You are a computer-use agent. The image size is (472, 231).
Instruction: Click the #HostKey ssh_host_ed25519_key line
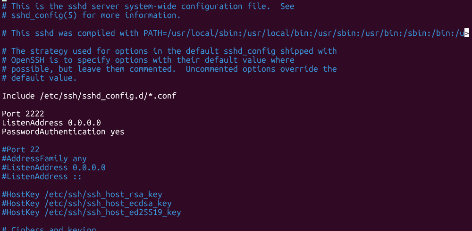coord(91,213)
